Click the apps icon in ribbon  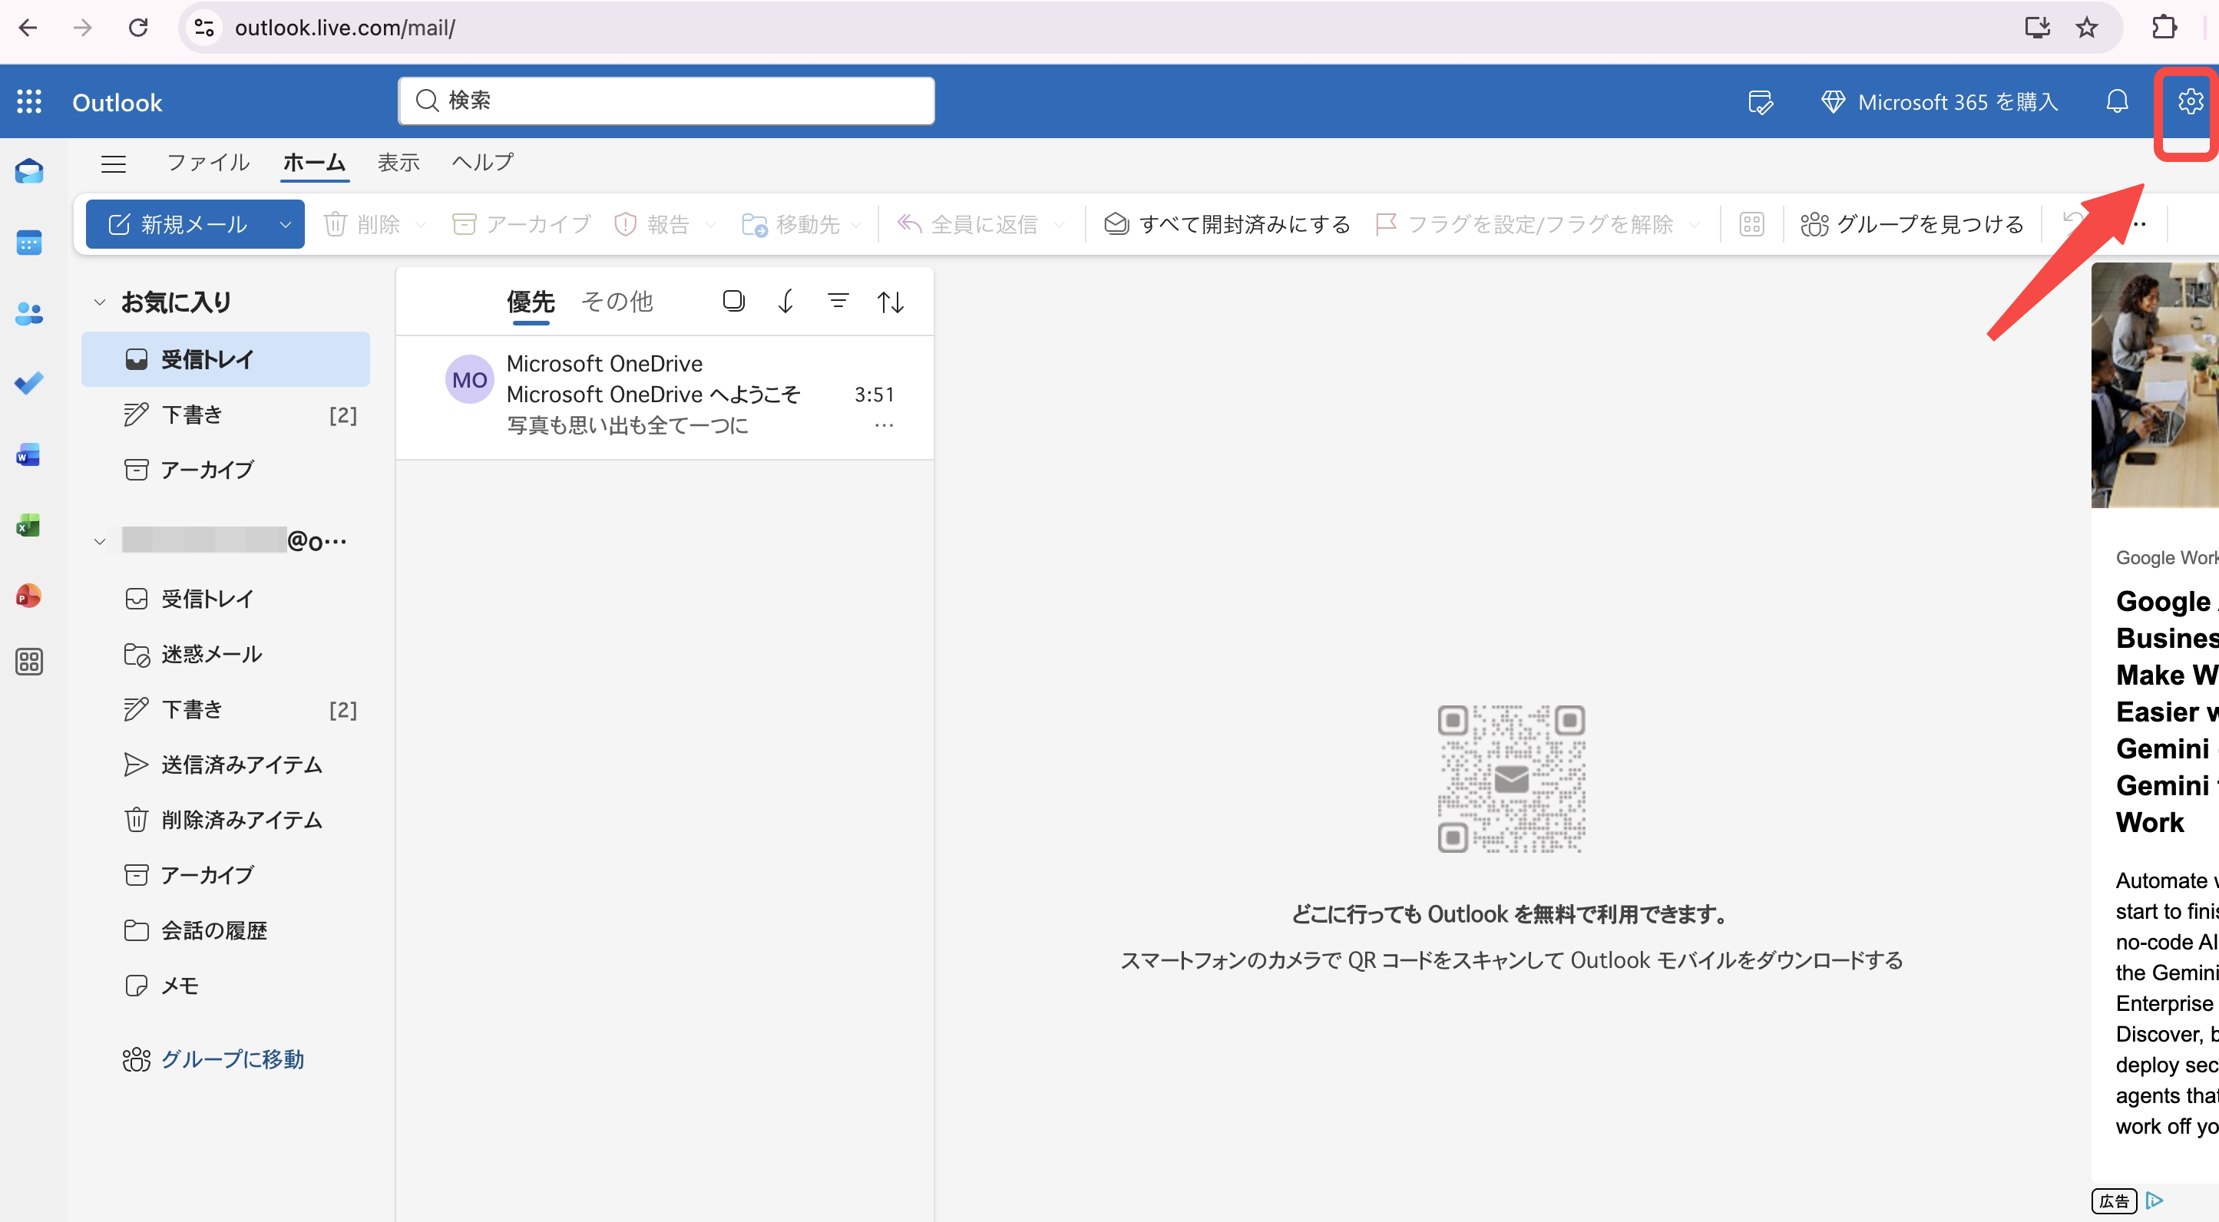1751,224
